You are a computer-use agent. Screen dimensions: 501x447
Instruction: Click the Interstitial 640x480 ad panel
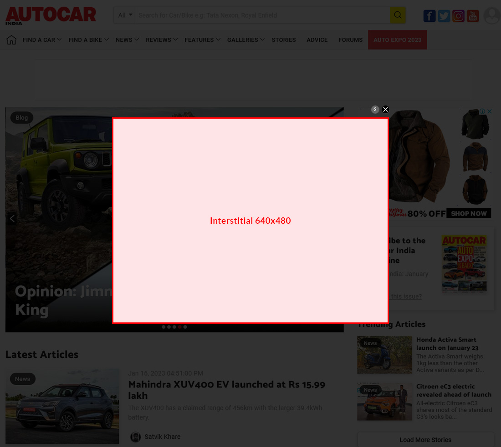click(250, 221)
